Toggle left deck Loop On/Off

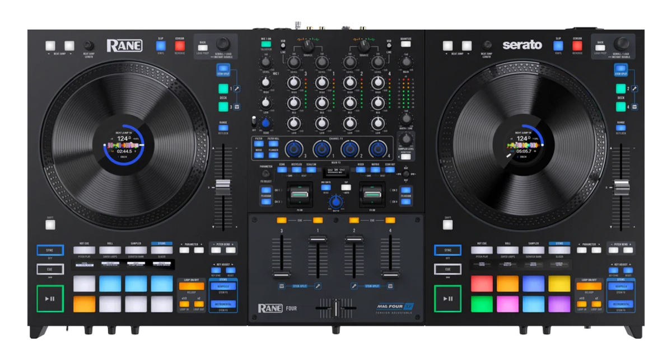[x=192, y=286]
